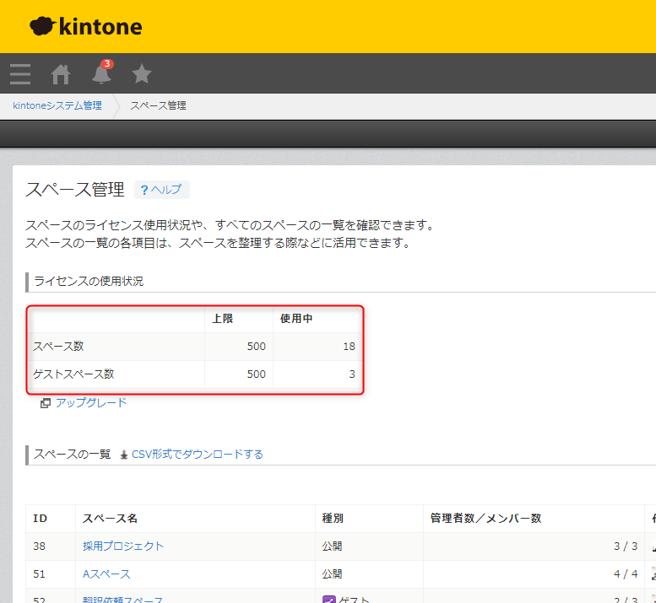Click the ゲストスペース数 license row
Screen dimensions: 656x603
(73, 374)
